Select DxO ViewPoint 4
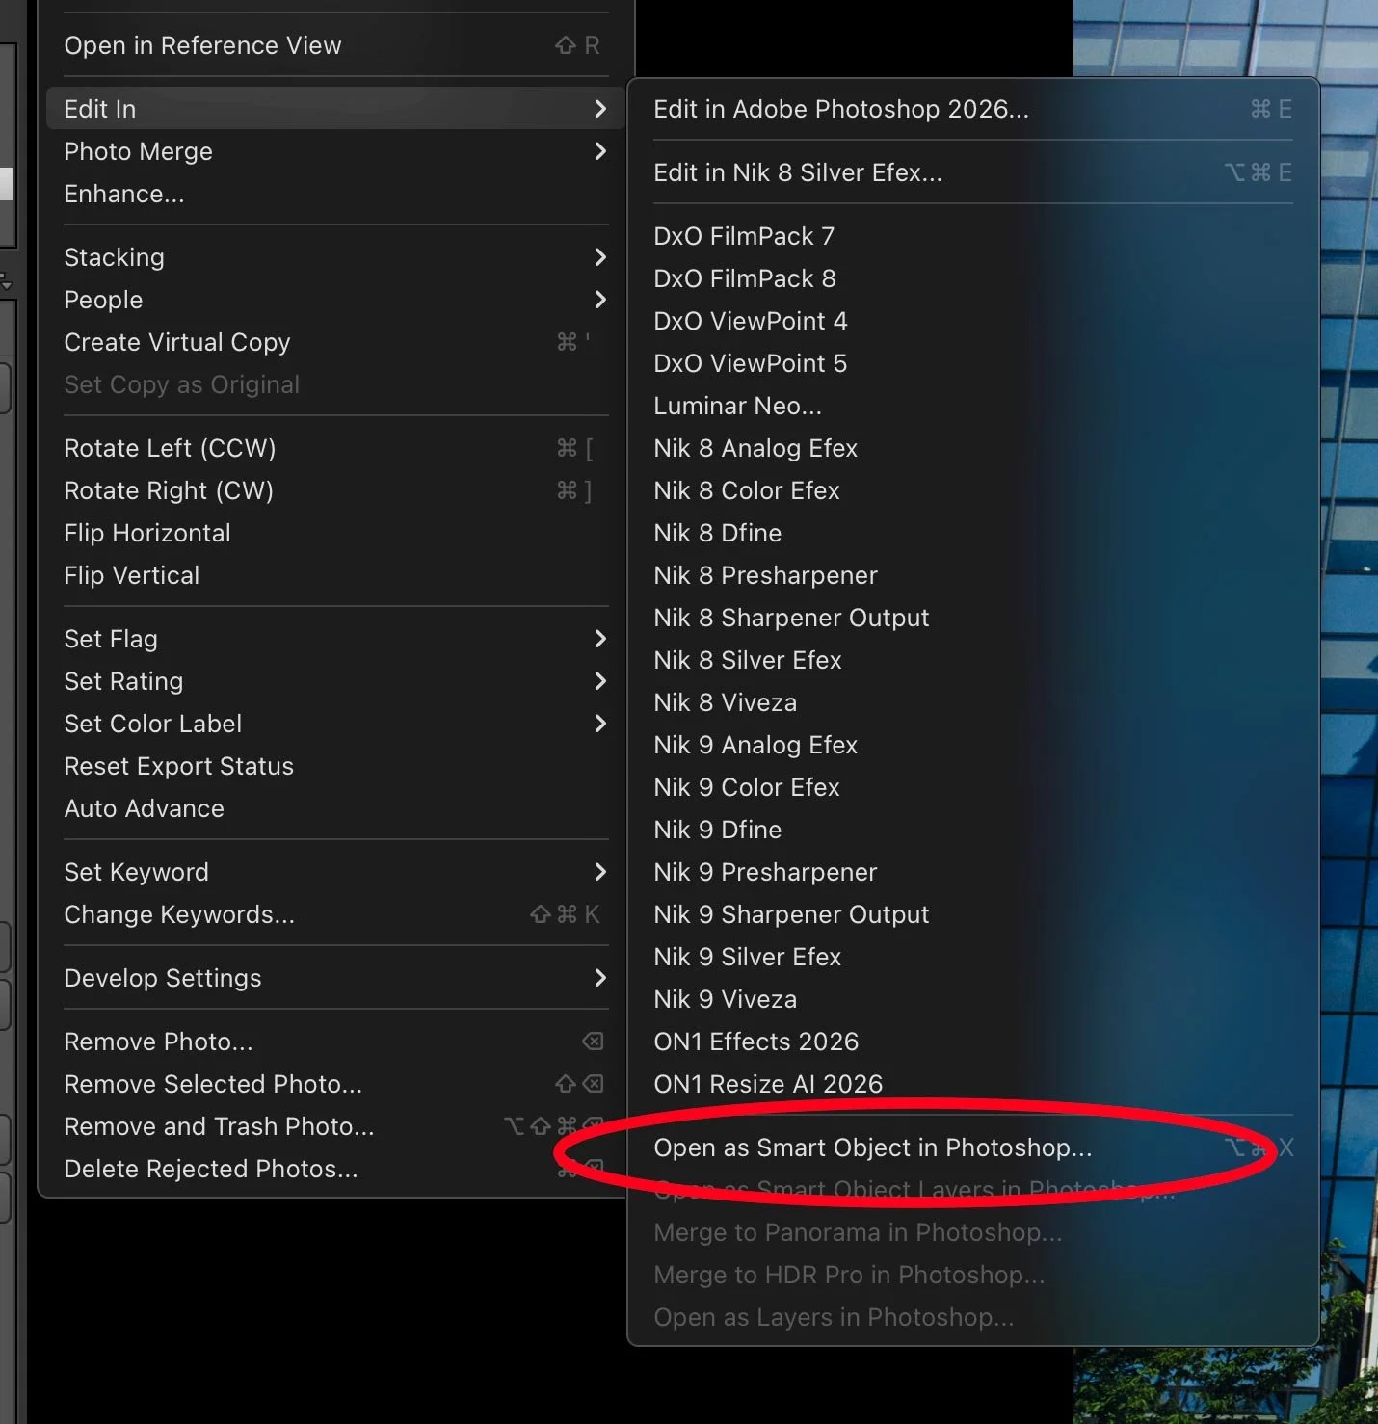The image size is (1378, 1424). tap(973, 321)
